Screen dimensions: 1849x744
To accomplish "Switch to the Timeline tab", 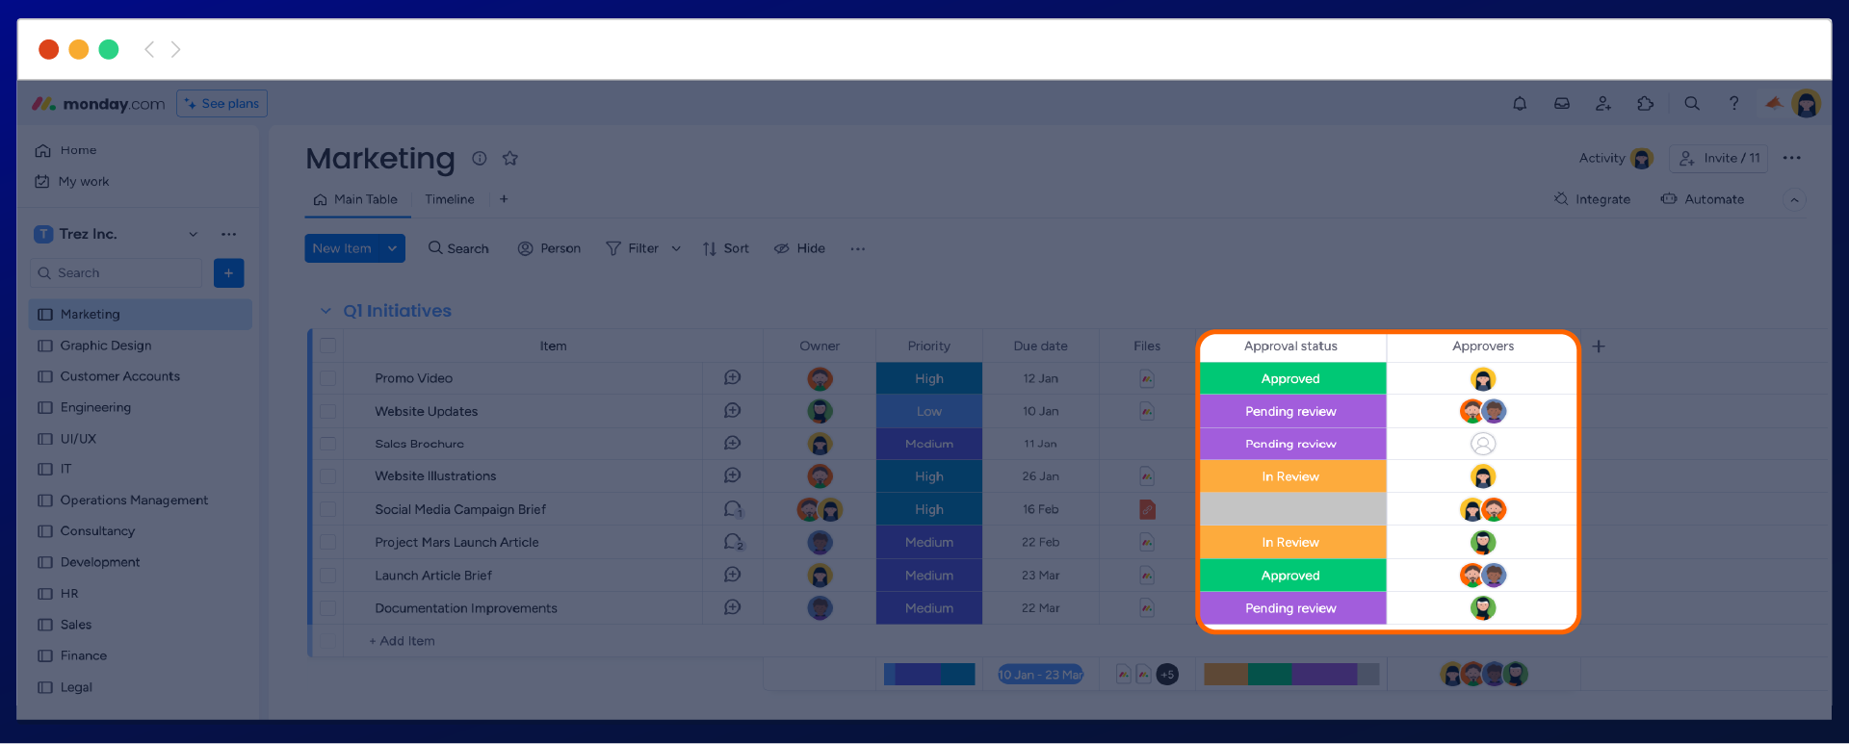I will (450, 199).
